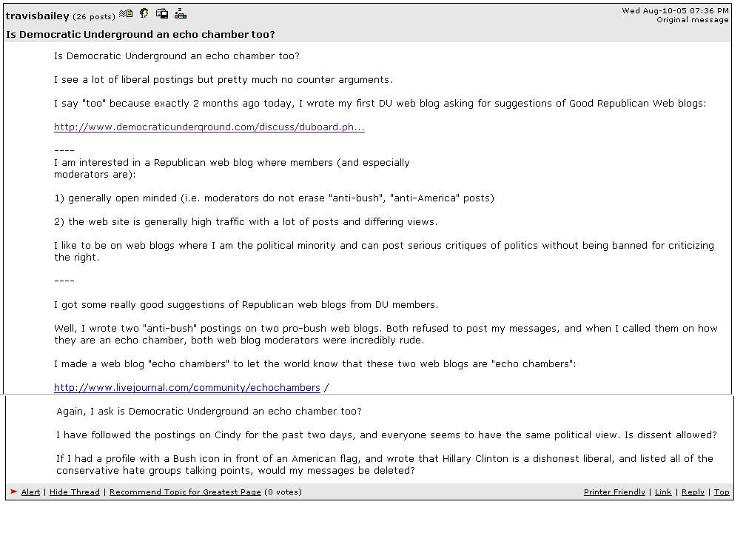Click Recommend Topic for Greatest Page
746x533 pixels.
(185, 492)
